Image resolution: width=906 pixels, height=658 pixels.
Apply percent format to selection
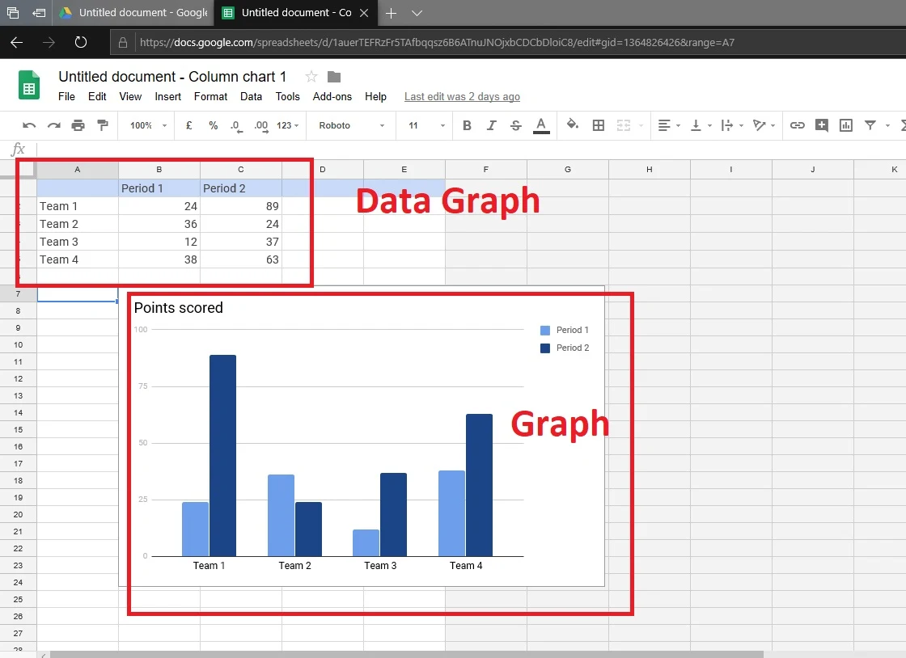click(213, 125)
